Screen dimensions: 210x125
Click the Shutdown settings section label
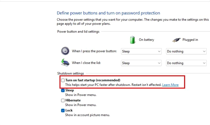click(71, 73)
